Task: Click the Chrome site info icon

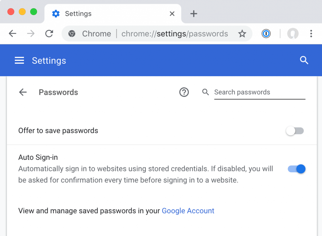Action: [72, 34]
